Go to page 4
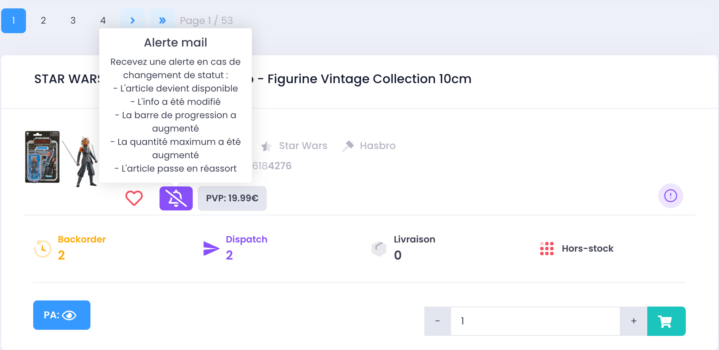719x350 pixels. (x=103, y=21)
